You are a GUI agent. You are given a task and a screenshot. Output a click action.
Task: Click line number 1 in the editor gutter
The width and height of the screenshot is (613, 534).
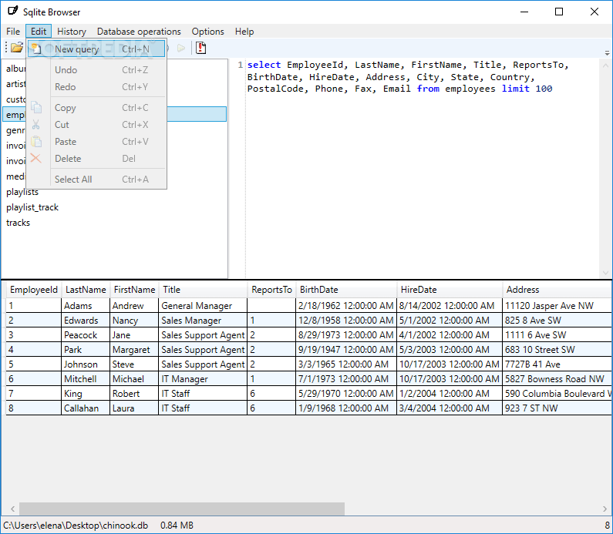click(x=240, y=65)
